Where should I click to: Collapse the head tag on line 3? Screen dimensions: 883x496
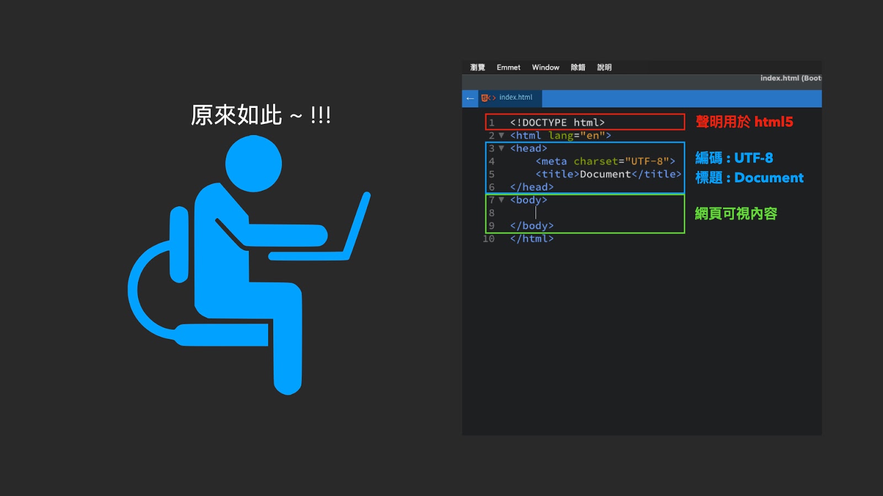pos(501,148)
